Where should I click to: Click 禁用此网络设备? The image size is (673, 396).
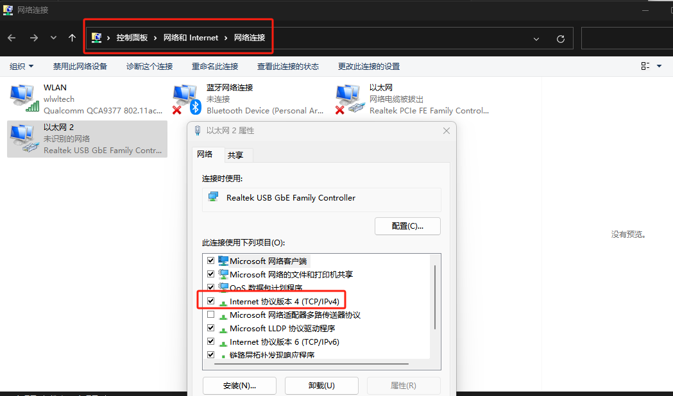click(x=80, y=67)
